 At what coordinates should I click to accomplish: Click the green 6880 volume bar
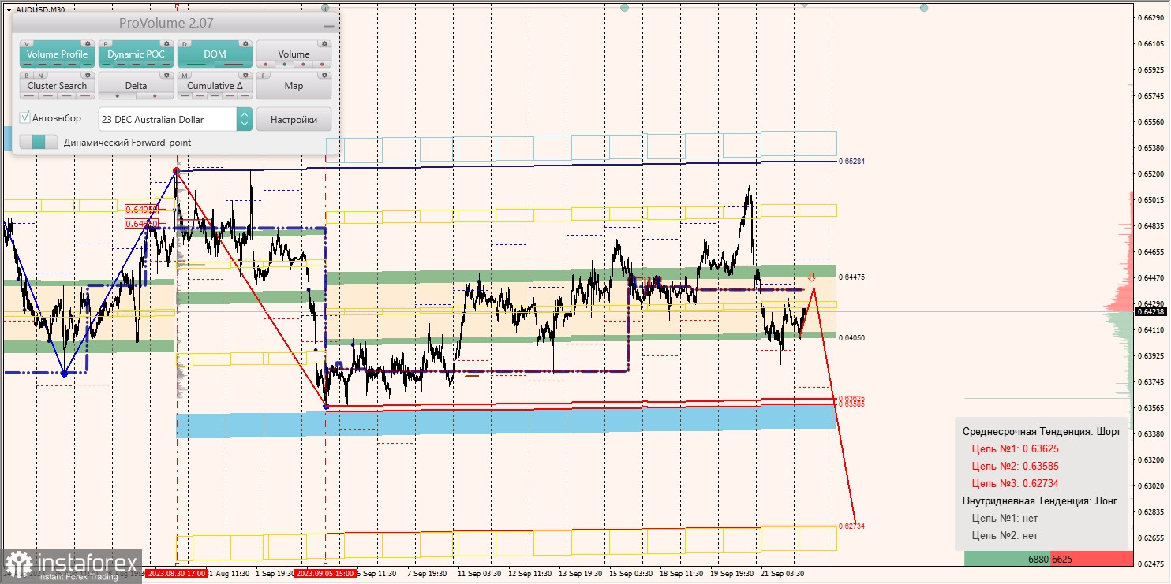[1008, 559]
